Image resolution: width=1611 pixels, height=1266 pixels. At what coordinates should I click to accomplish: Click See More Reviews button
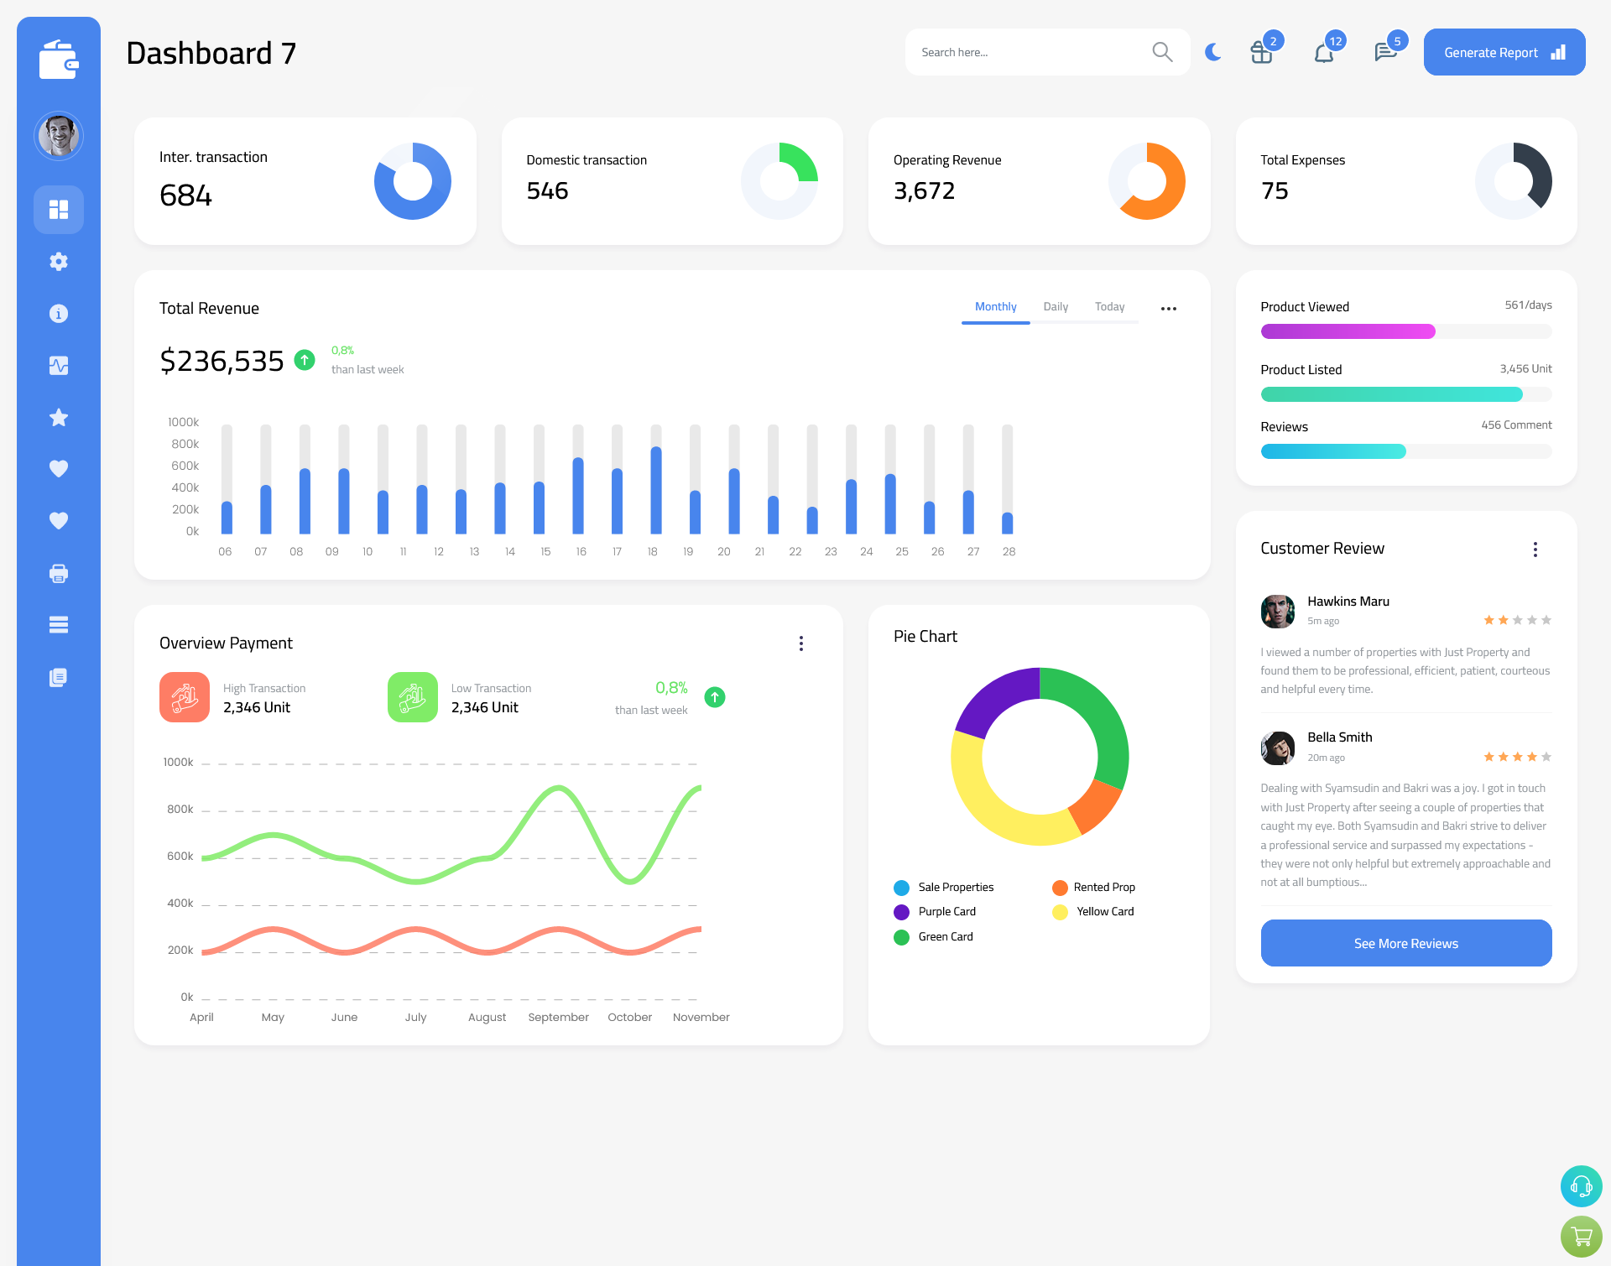[x=1405, y=943]
